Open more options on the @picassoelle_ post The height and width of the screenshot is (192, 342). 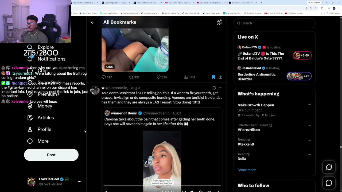pyautogui.click(x=220, y=88)
